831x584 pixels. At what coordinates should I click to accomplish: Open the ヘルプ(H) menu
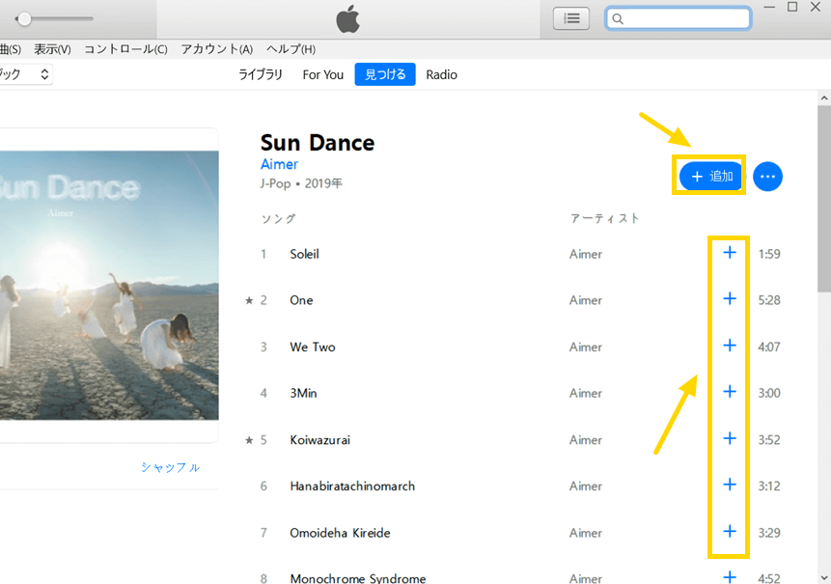[291, 49]
